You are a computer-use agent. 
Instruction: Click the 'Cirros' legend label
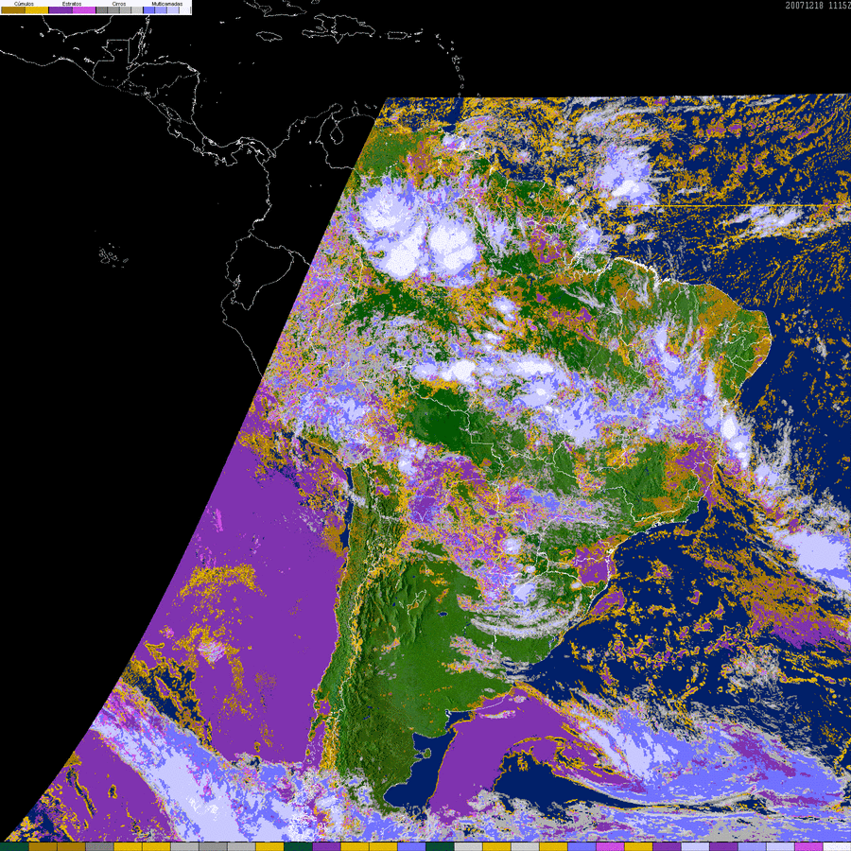pos(119,4)
